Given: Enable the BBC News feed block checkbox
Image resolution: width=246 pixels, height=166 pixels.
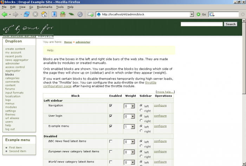Looking at the screenshot, I should (x=111, y=141).
